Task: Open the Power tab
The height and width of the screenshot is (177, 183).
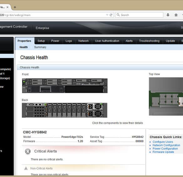Action: click(x=55, y=41)
